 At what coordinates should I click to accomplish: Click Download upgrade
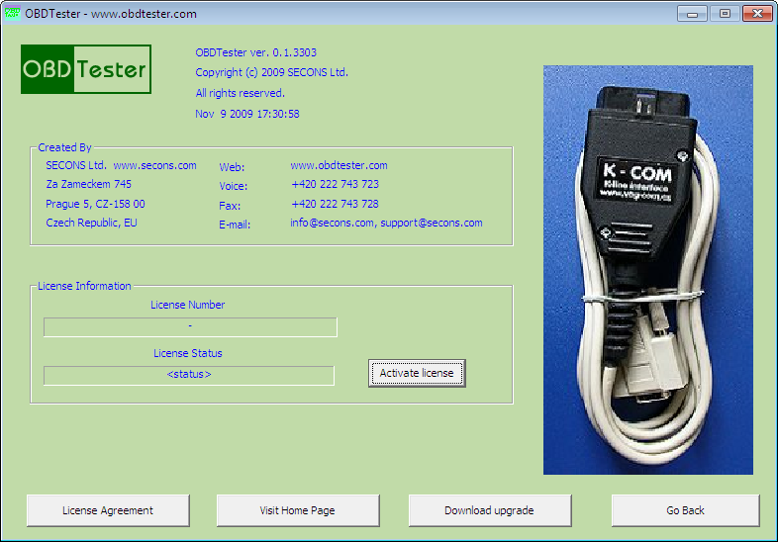point(490,510)
